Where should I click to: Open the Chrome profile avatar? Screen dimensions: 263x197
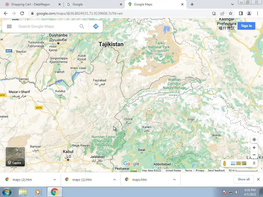[x=249, y=13]
